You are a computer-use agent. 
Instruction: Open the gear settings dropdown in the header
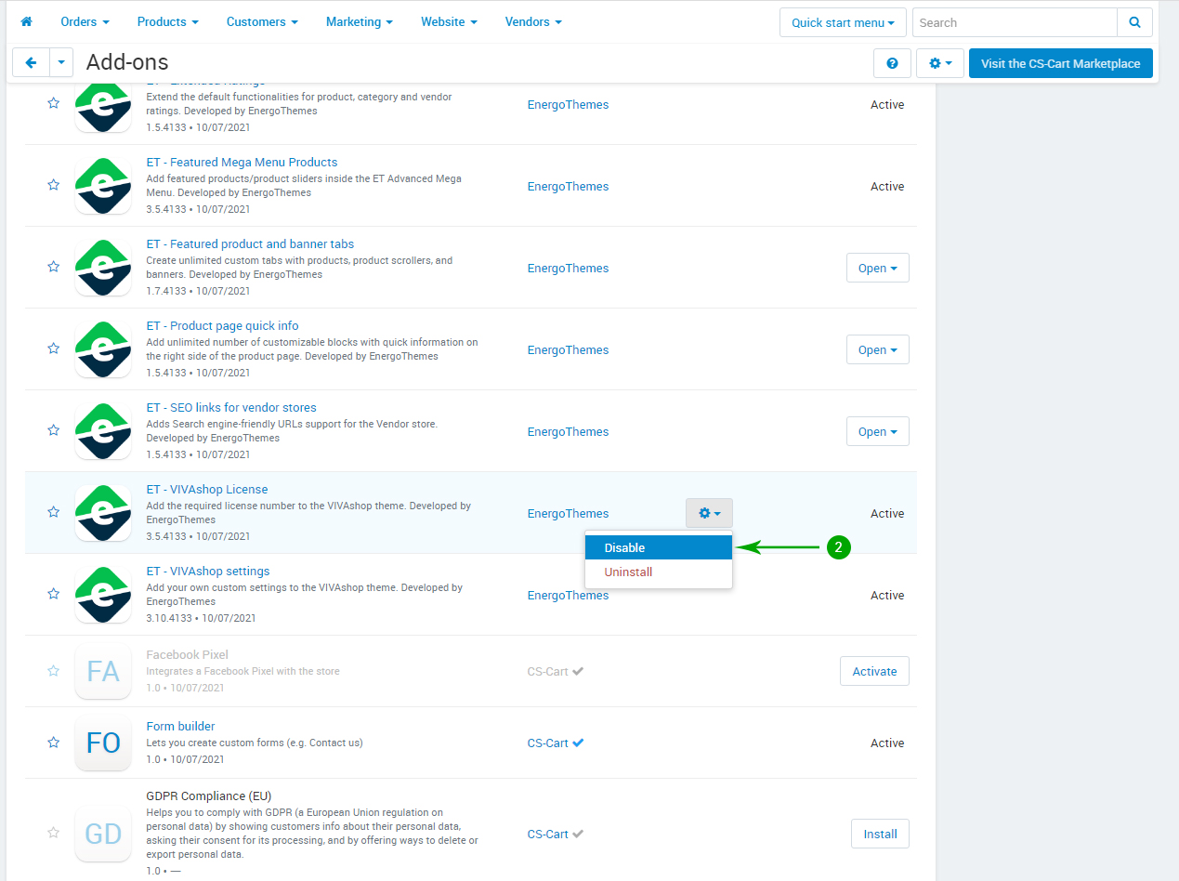940,63
